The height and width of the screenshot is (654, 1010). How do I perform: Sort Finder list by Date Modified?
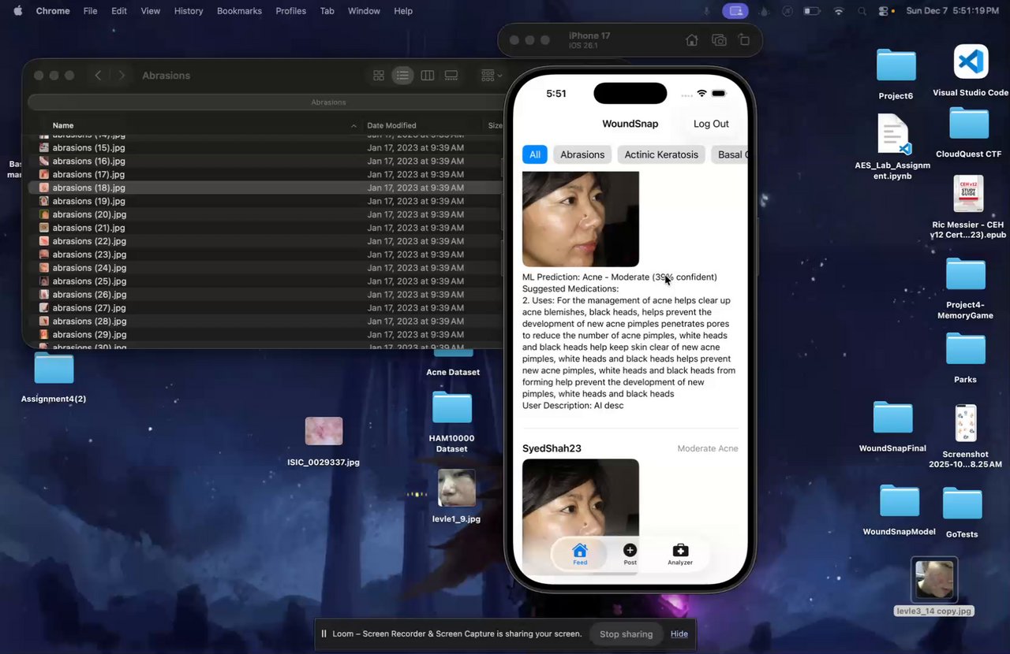tap(391, 125)
